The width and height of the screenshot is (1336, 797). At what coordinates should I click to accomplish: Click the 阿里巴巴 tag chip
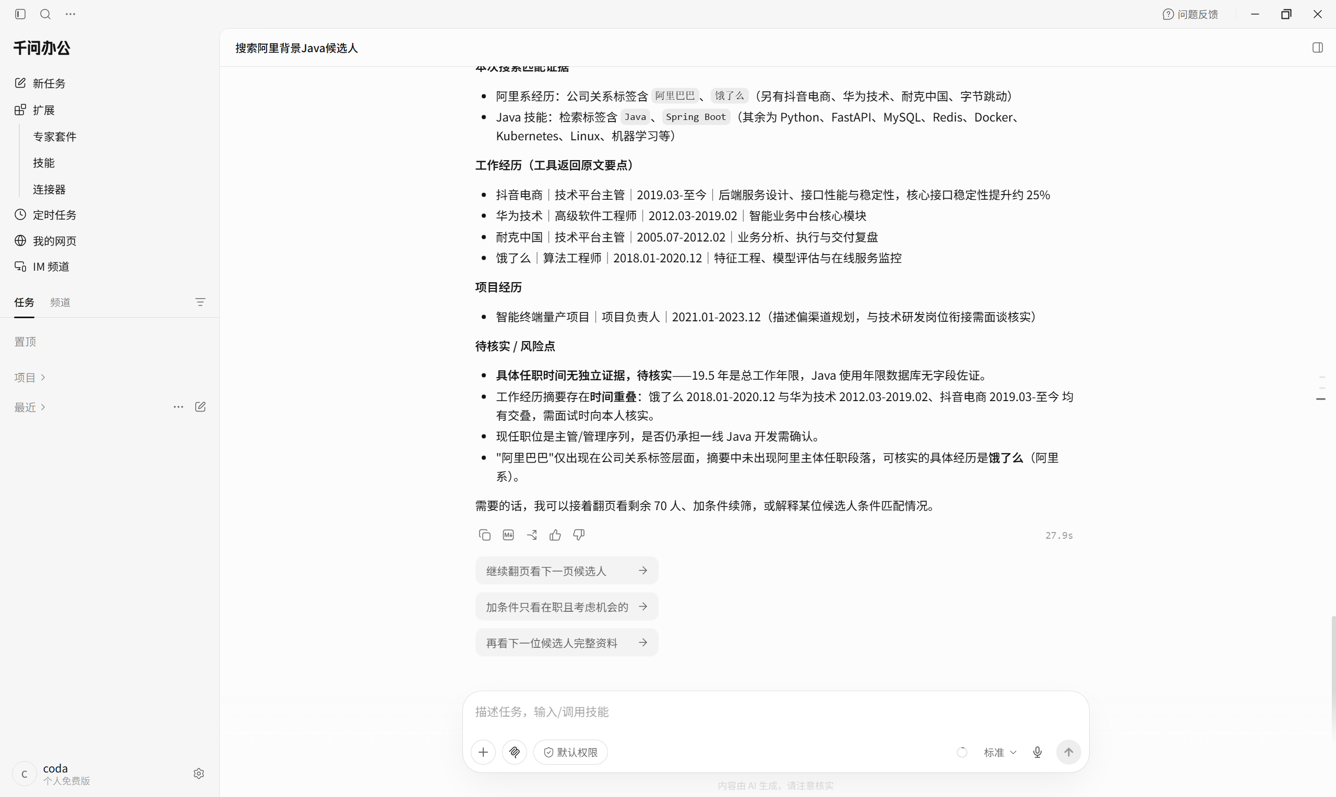pos(675,95)
